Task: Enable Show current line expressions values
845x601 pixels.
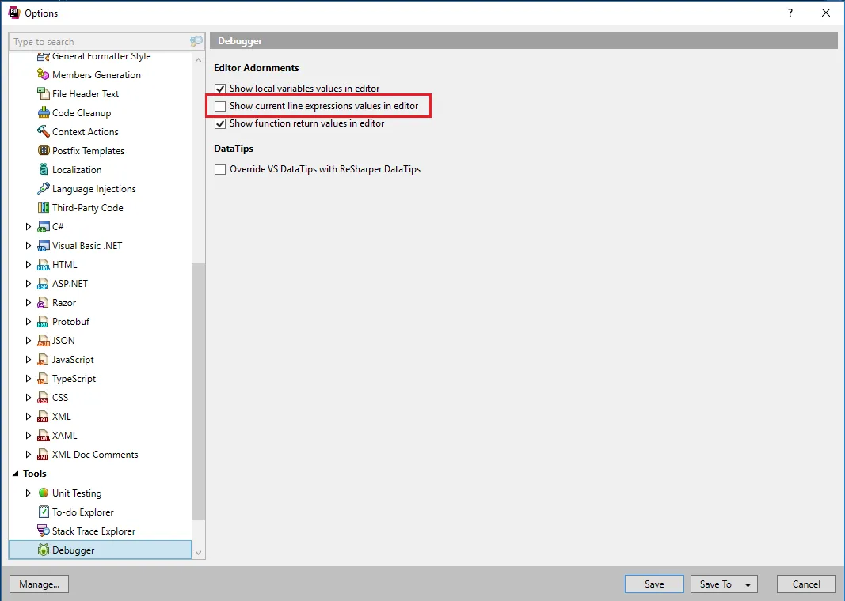Action: coord(220,106)
